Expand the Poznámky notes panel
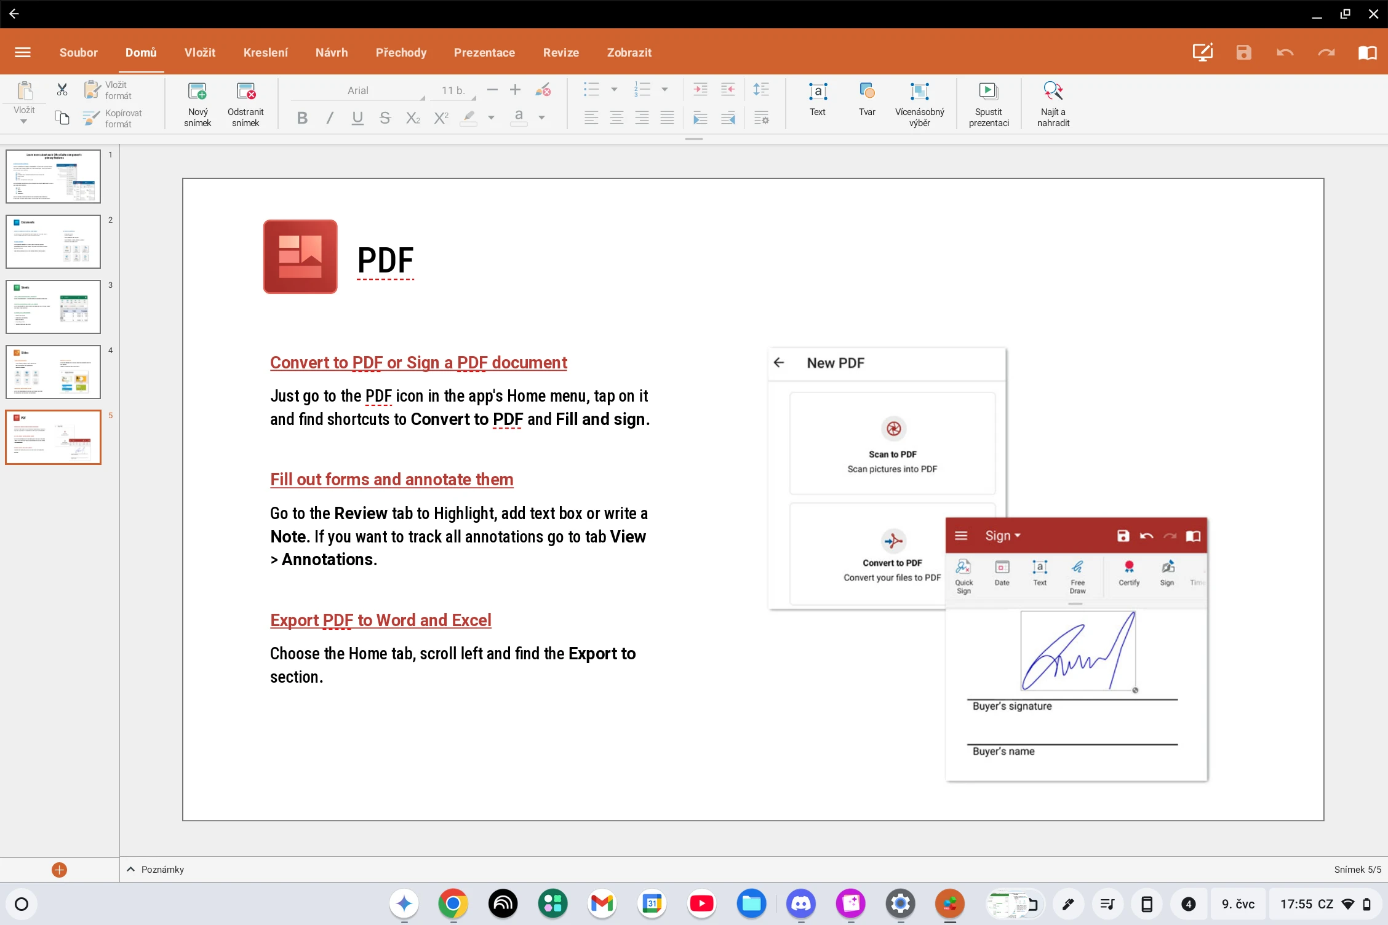The width and height of the screenshot is (1388, 925). click(155, 869)
